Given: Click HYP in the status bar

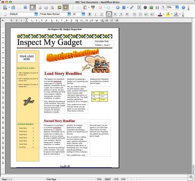Looking at the screenshot, I should [123, 179].
